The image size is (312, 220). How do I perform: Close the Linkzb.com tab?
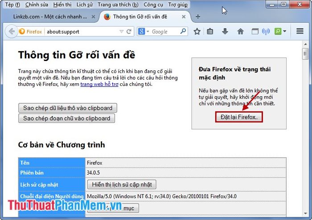(x=93, y=17)
